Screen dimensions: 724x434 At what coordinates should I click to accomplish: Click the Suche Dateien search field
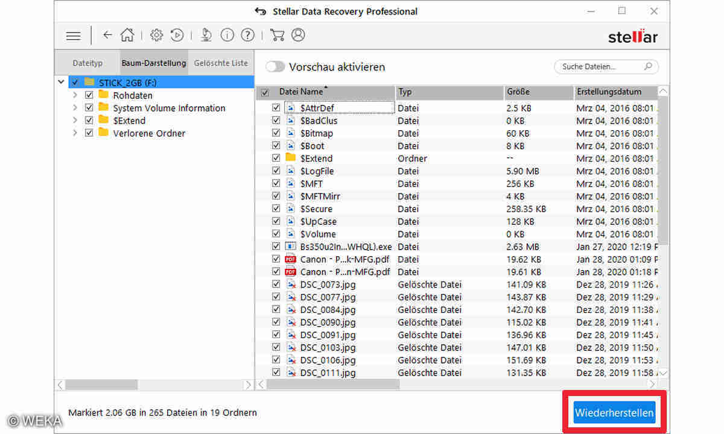(x=603, y=66)
